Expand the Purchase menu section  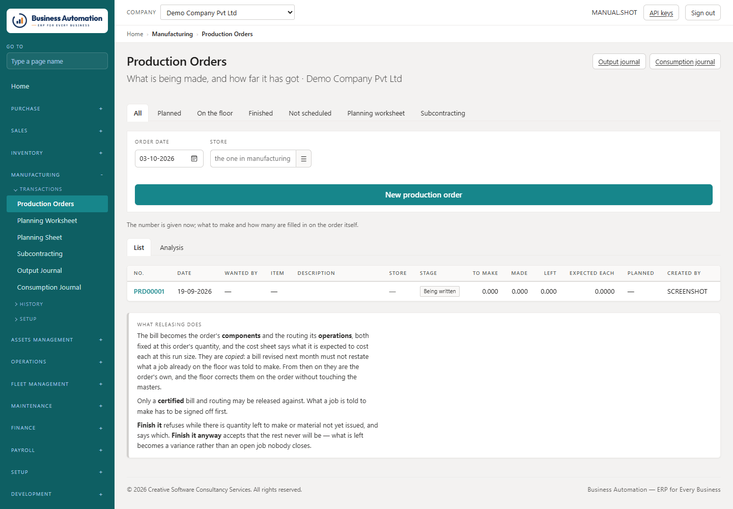pyautogui.click(x=57, y=109)
